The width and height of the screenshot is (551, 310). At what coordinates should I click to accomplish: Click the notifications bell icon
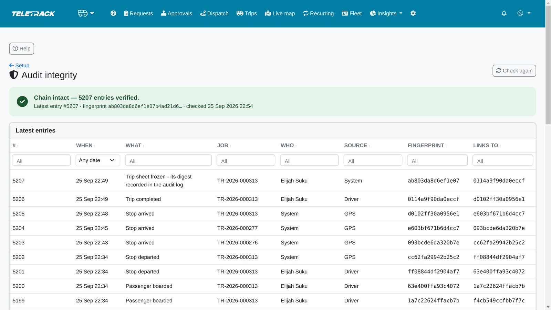504,13
